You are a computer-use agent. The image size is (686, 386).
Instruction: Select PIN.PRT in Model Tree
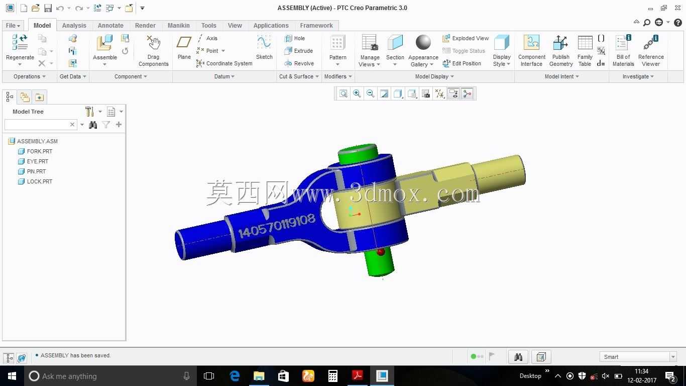click(32, 171)
